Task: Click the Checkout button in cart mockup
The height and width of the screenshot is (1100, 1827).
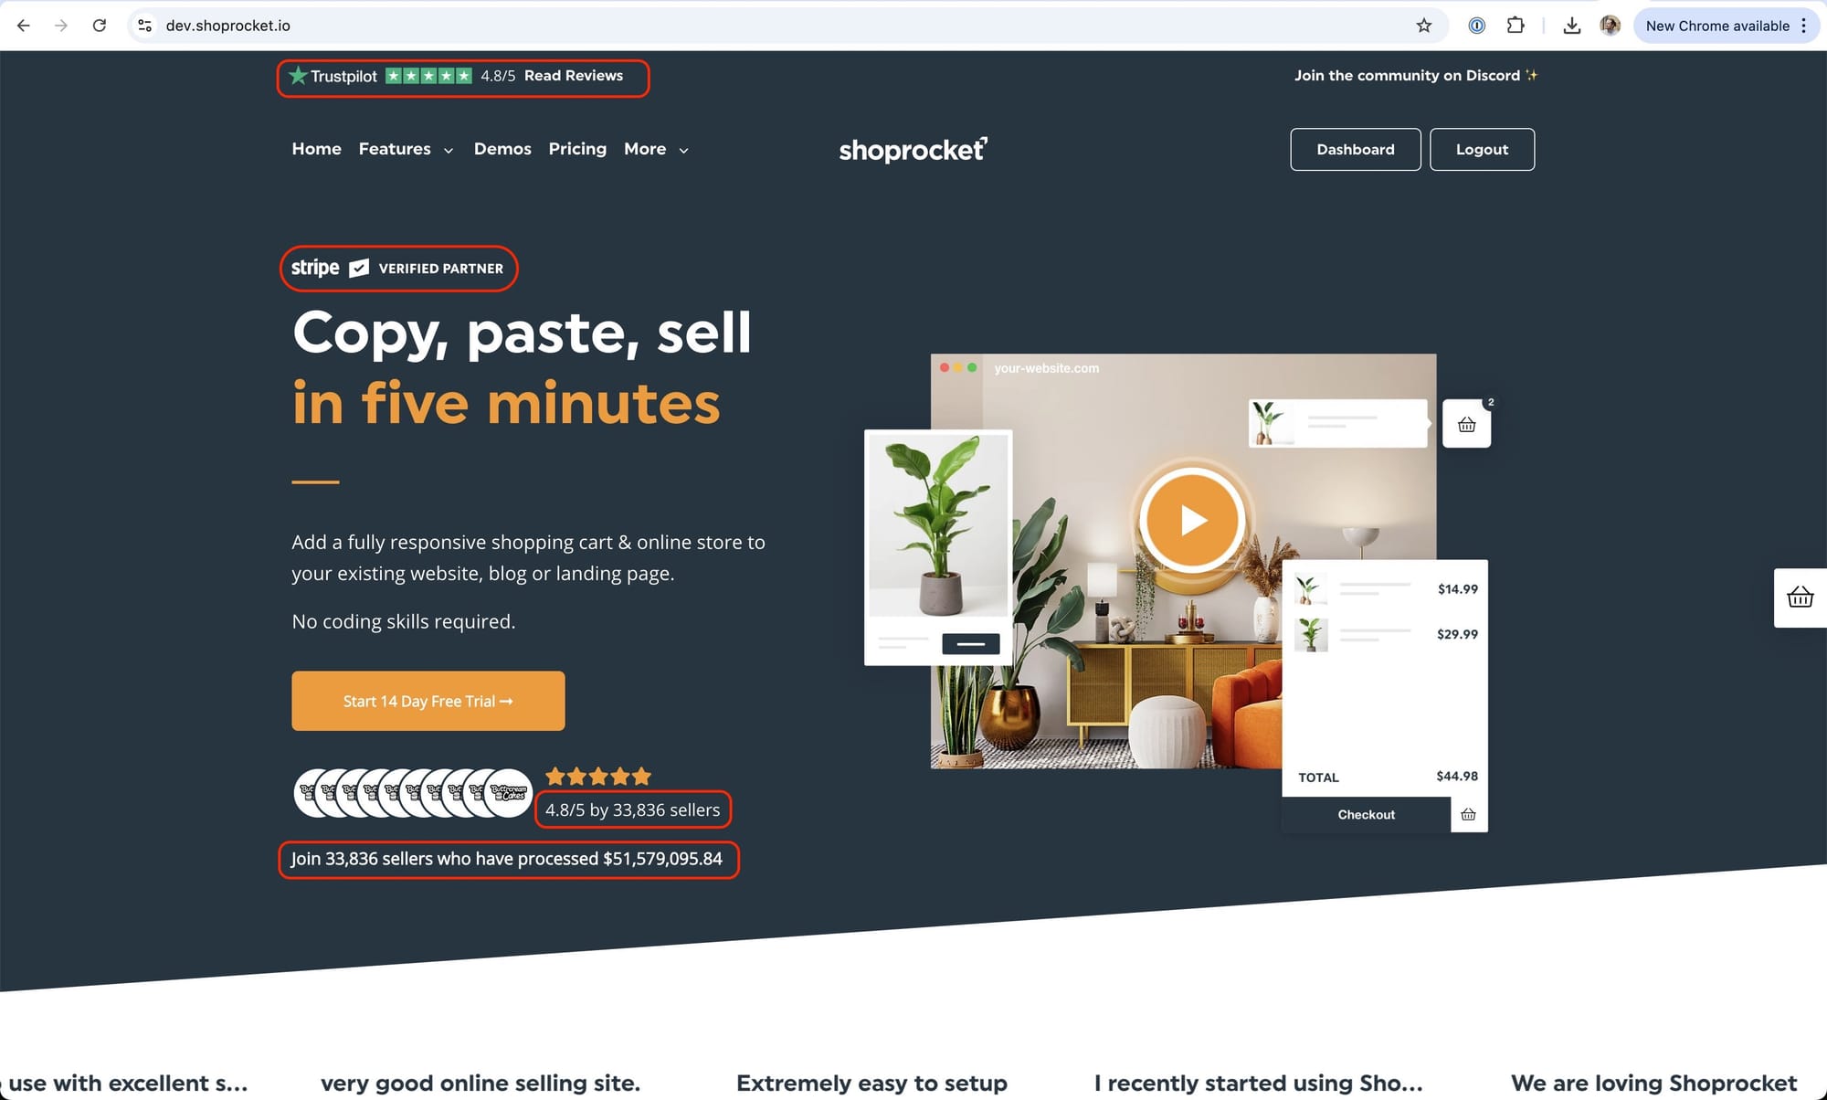Action: tap(1366, 815)
